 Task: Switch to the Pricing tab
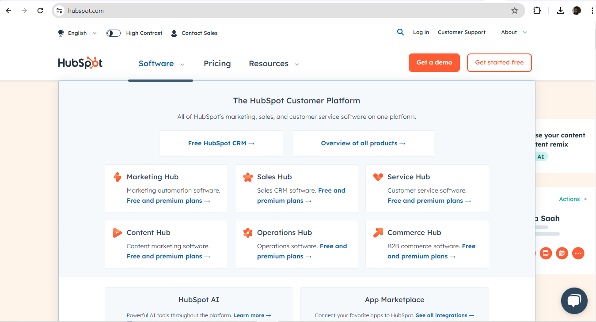(217, 63)
